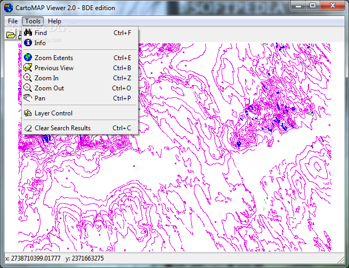Click the window resize grip corner
Screen dimensions: 349x268
click(x=341, y=259)
